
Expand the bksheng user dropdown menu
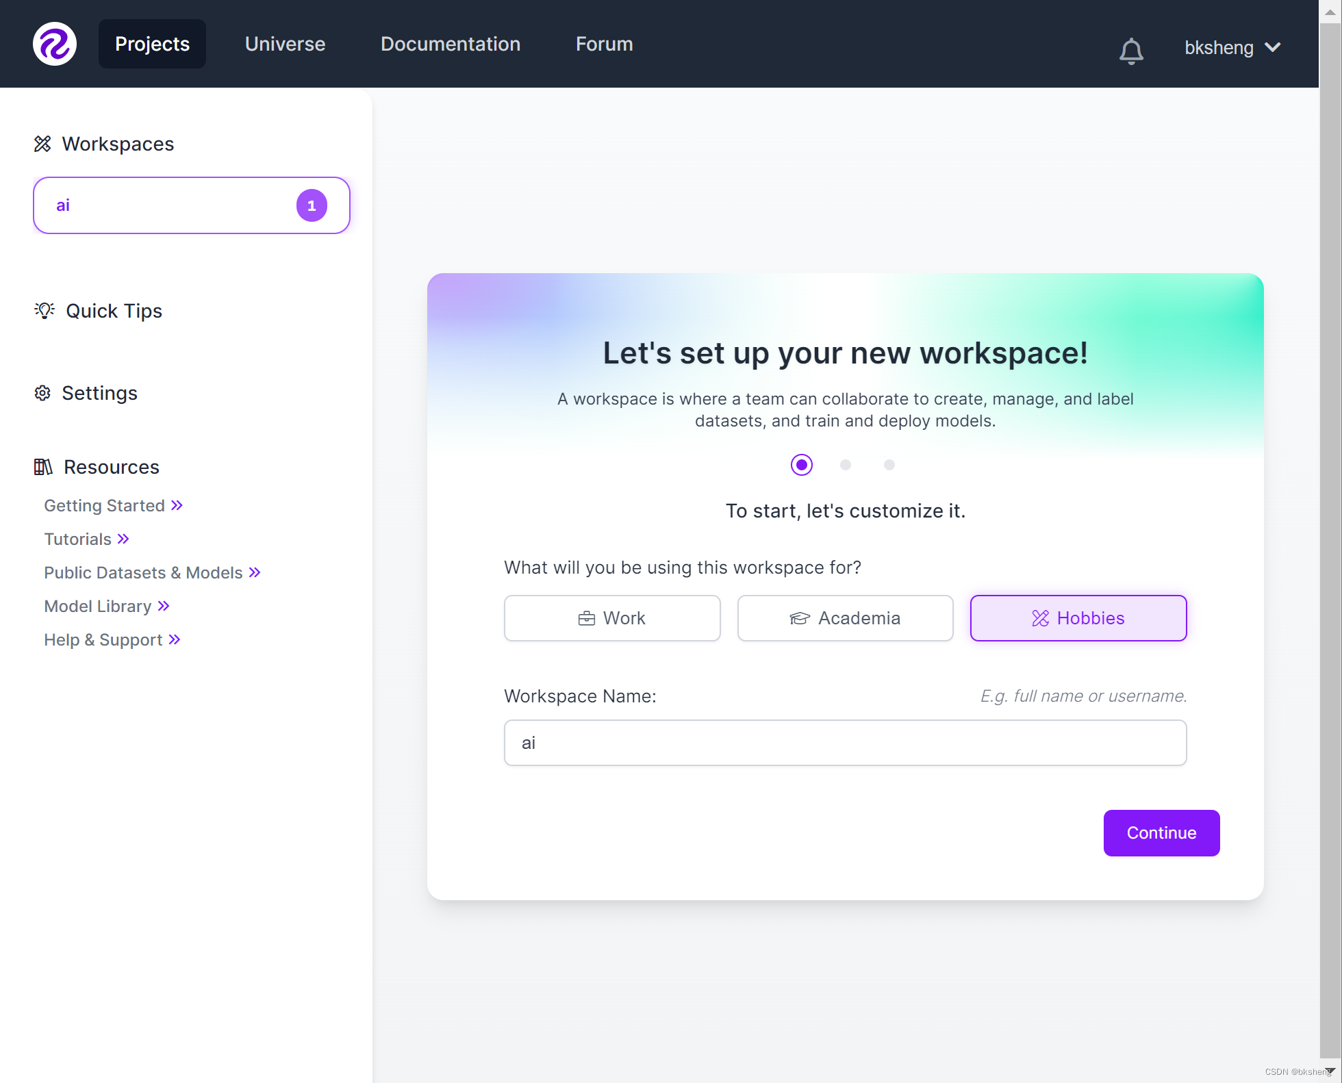click(1229, 47)
